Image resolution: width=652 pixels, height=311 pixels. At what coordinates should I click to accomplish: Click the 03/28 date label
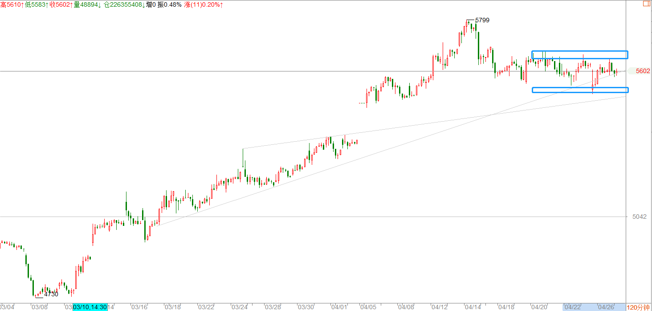(273, 307)
